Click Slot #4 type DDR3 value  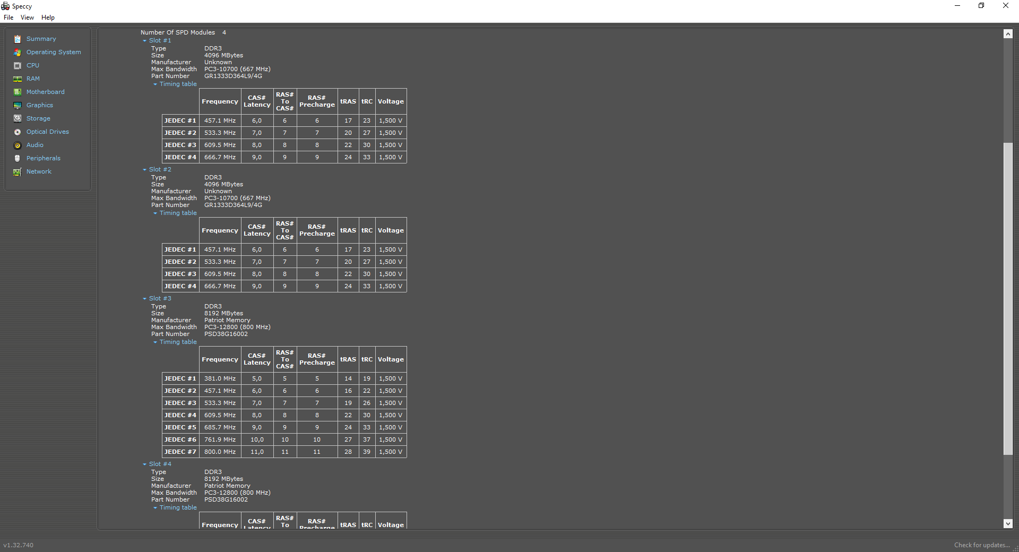point(213,472)
